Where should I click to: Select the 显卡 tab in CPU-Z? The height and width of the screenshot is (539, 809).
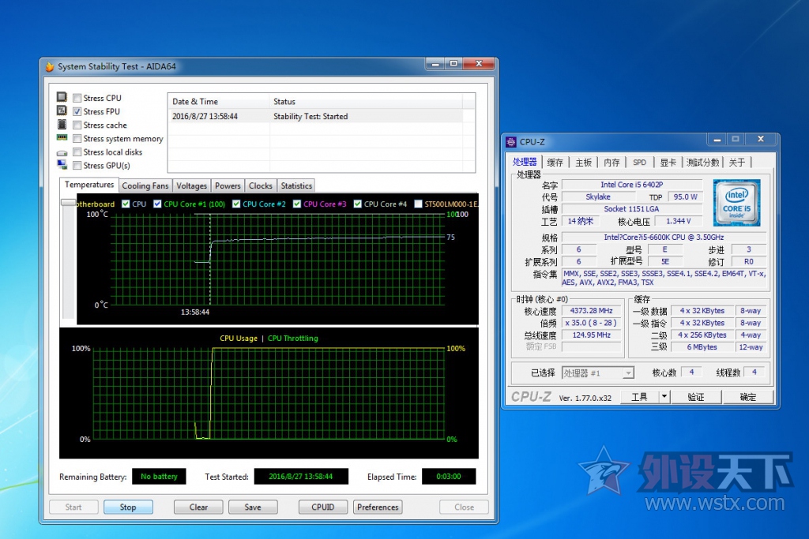point(668,163)
